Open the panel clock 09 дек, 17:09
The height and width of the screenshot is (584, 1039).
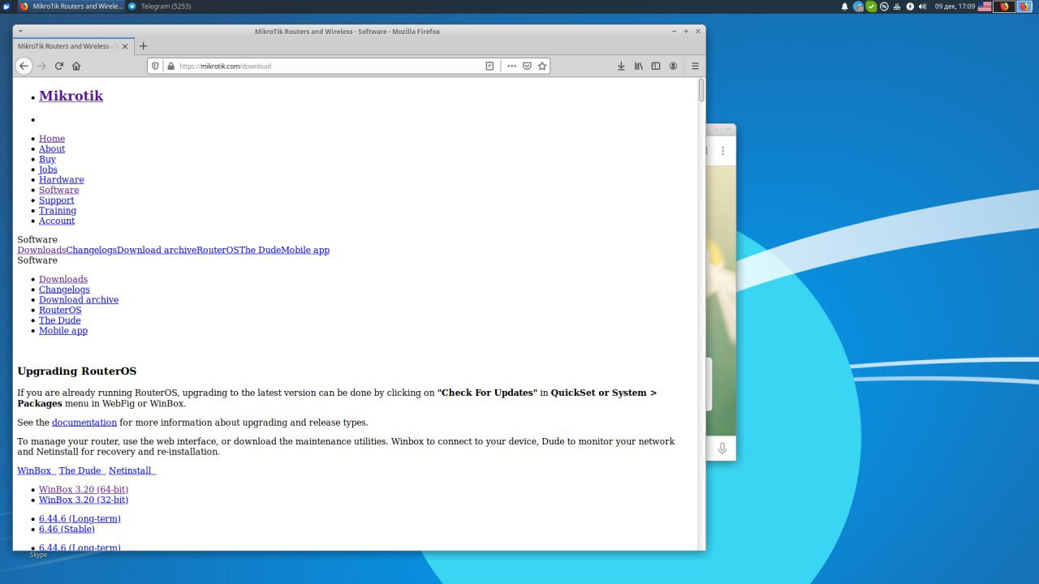point(955,6)
